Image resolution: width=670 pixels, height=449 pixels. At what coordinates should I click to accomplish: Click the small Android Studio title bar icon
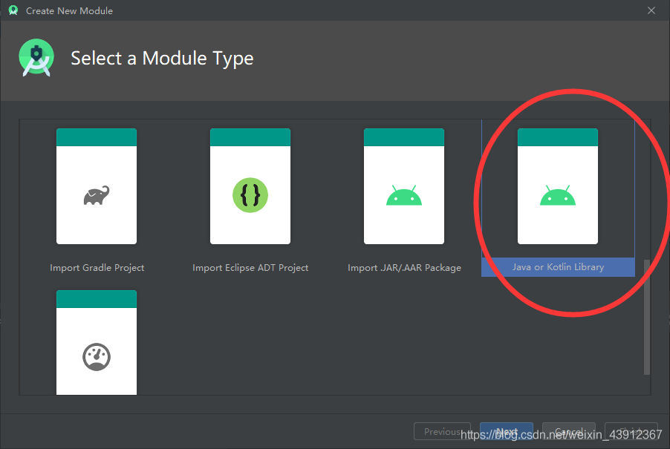[13, 10]
